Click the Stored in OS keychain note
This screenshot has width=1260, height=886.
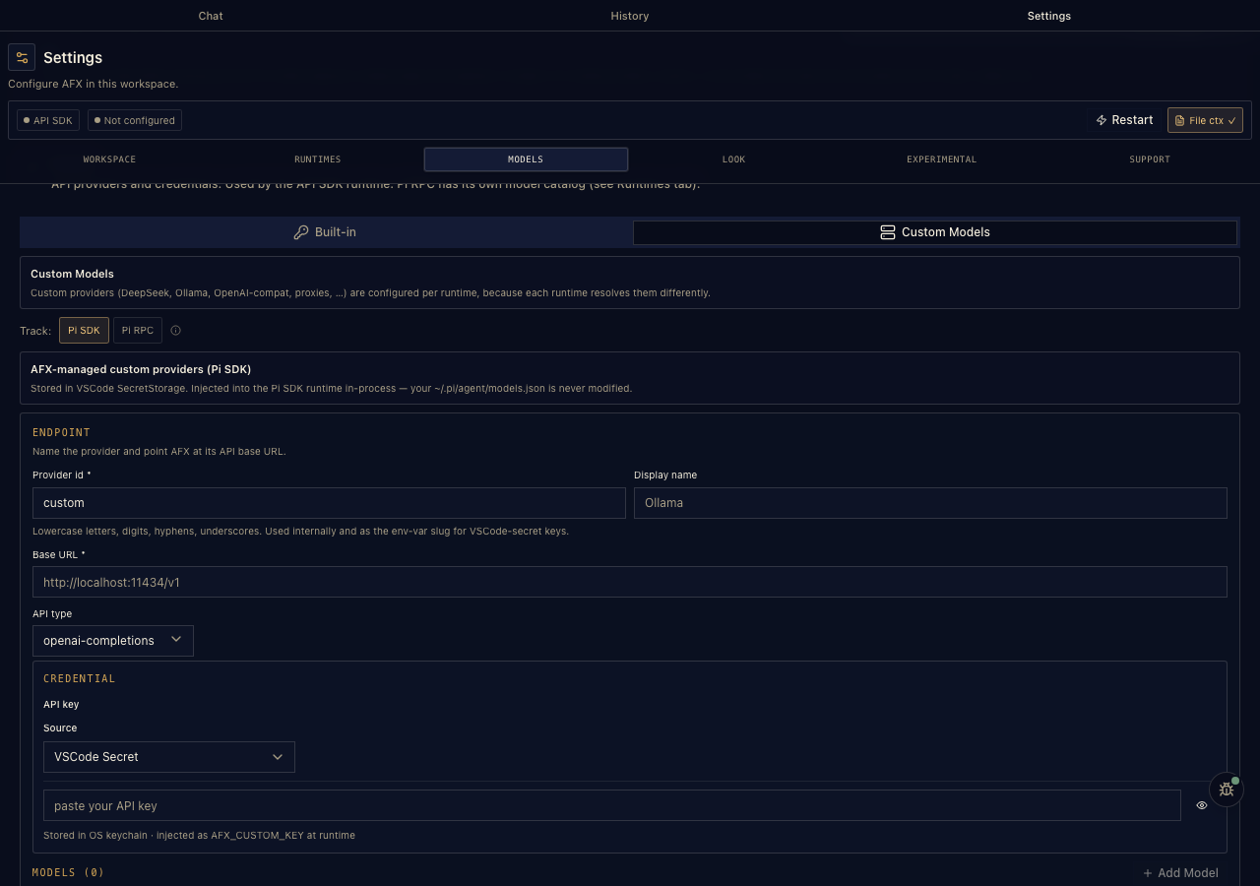[x=199, y=835]
